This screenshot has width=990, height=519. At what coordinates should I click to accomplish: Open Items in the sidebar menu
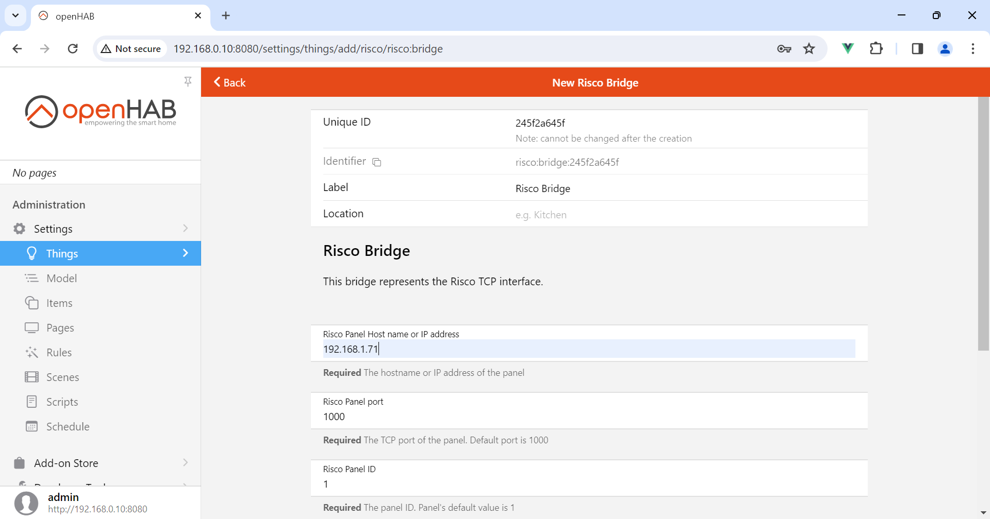[x=59, y=303]
